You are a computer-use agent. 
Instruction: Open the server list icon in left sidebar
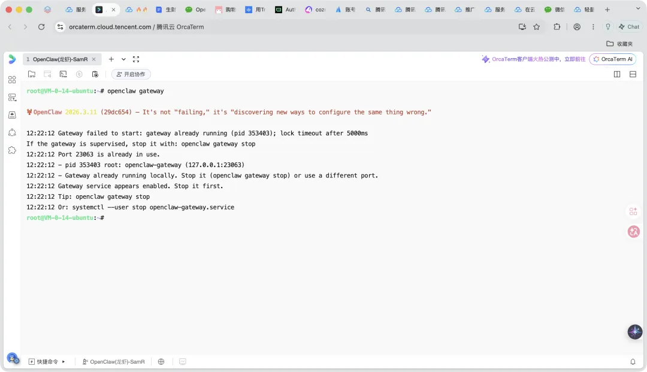pyautogui.click(x=12, y=97)
